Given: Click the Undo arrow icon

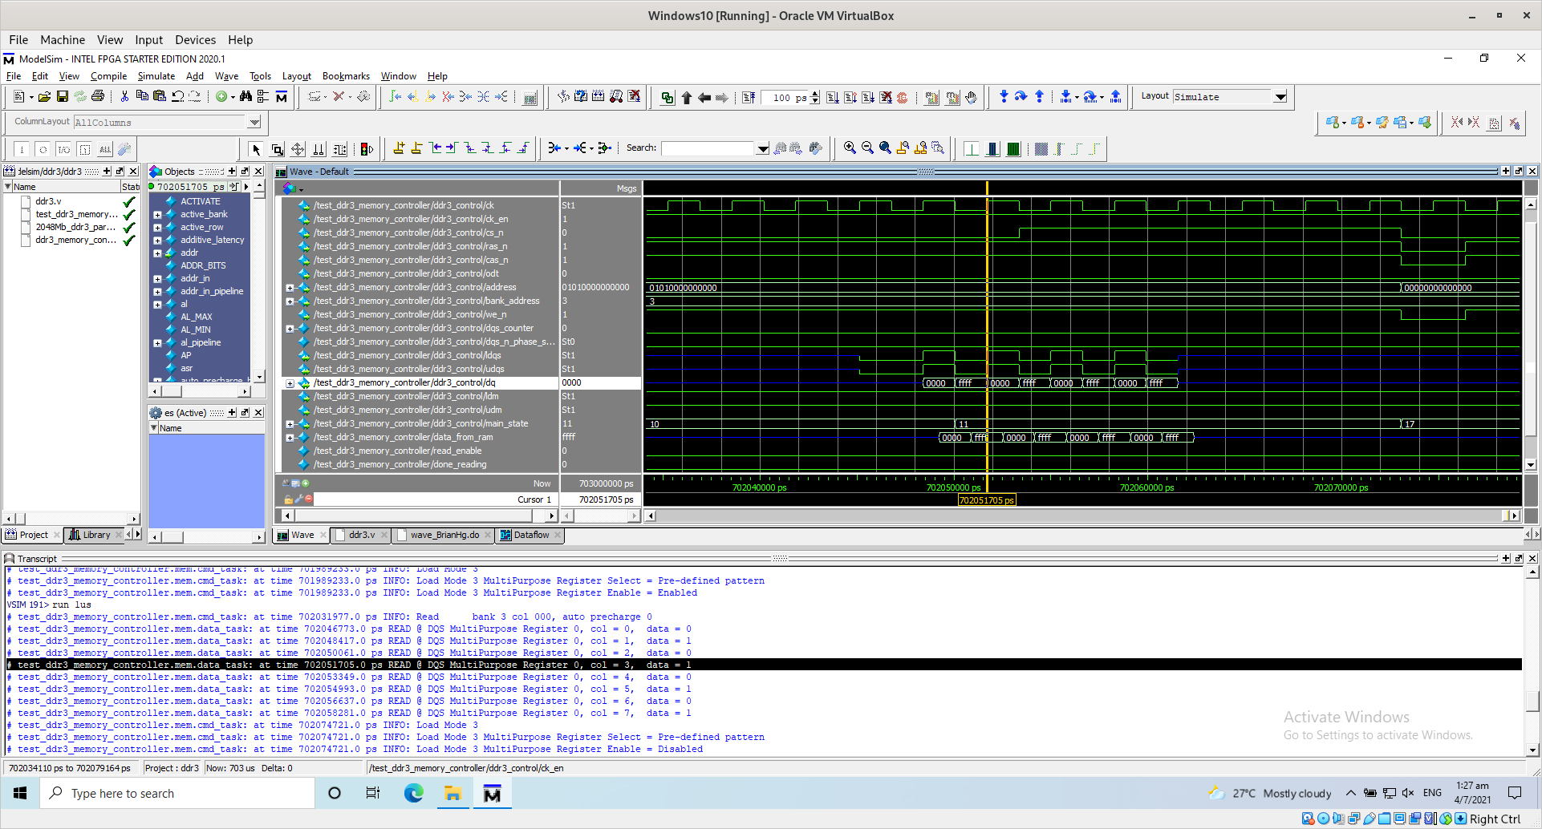Looking at the screenshot, I should 177,97.
